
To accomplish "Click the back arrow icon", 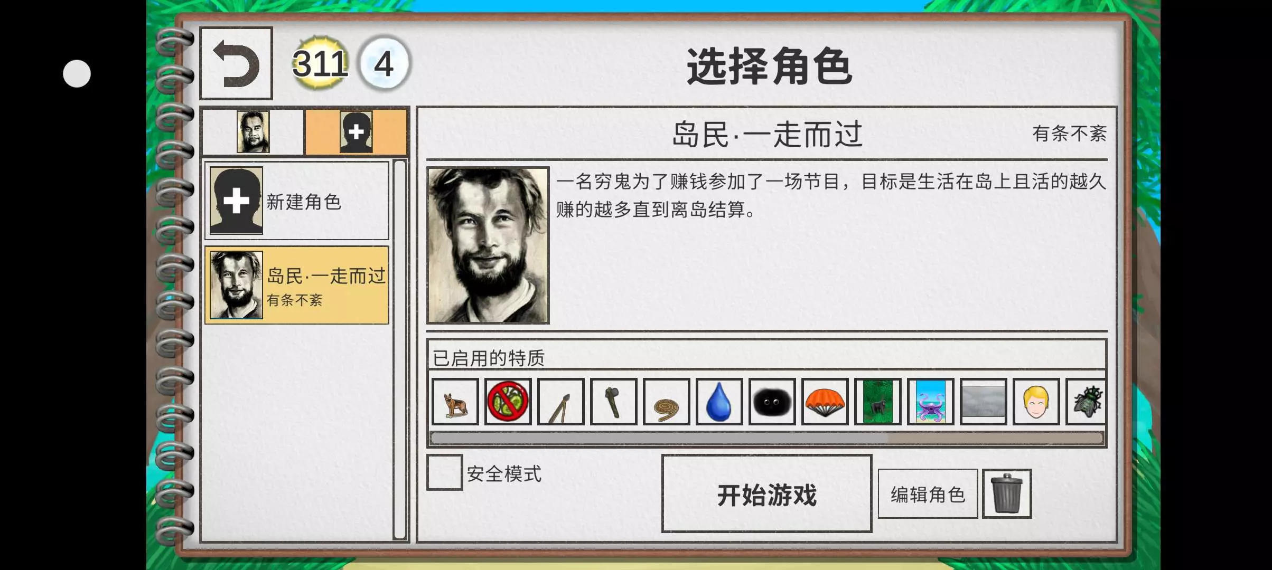I will coord(236,63).
